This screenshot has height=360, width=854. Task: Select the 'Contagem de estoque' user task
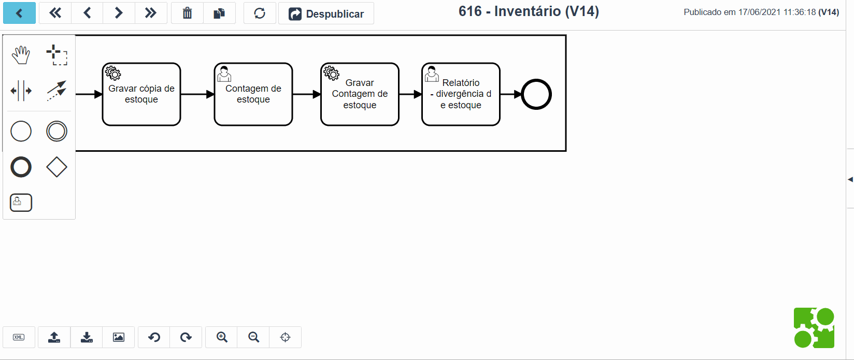pos(253,94)
